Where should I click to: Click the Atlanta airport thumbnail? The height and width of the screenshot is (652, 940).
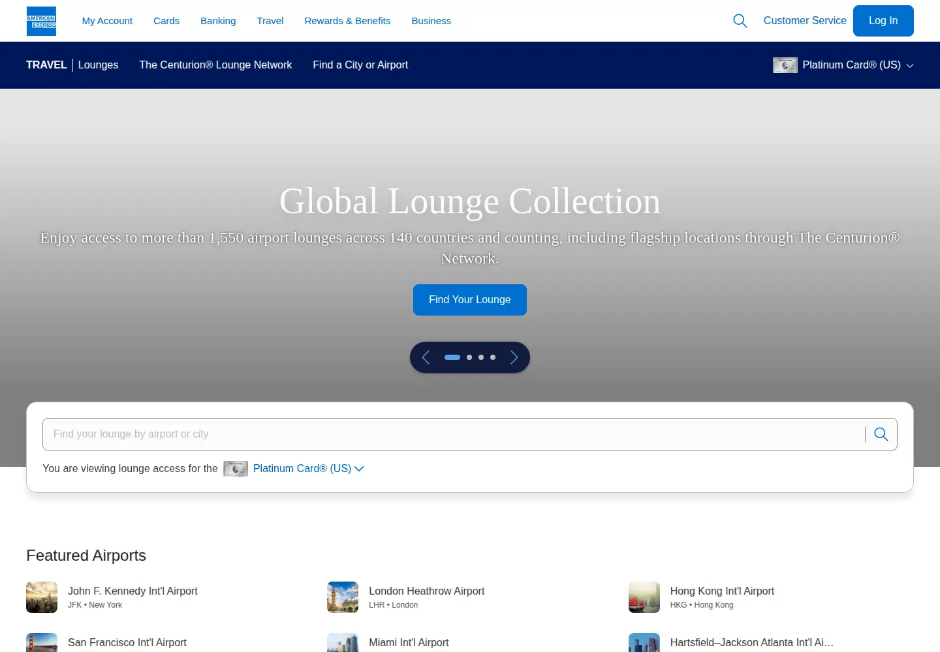coord(644,643)
